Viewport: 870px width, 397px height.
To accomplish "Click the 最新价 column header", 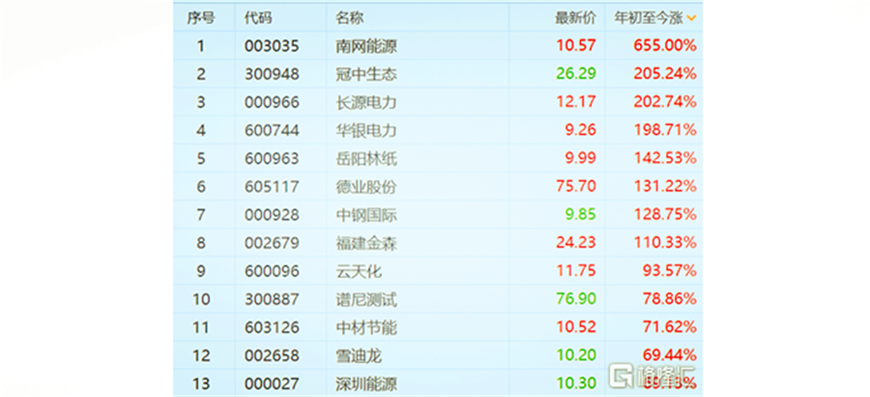I will [x=575, y=17].
